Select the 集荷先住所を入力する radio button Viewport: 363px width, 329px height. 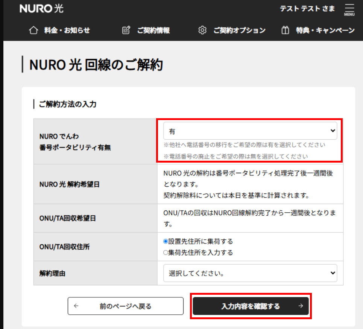(x=166, y=253)
